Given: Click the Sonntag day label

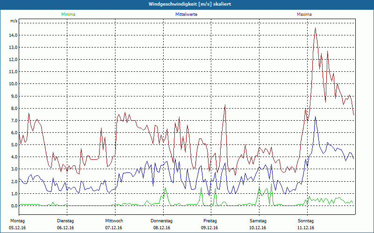Looking at the screenshot, I should click(x=306, y=221).
